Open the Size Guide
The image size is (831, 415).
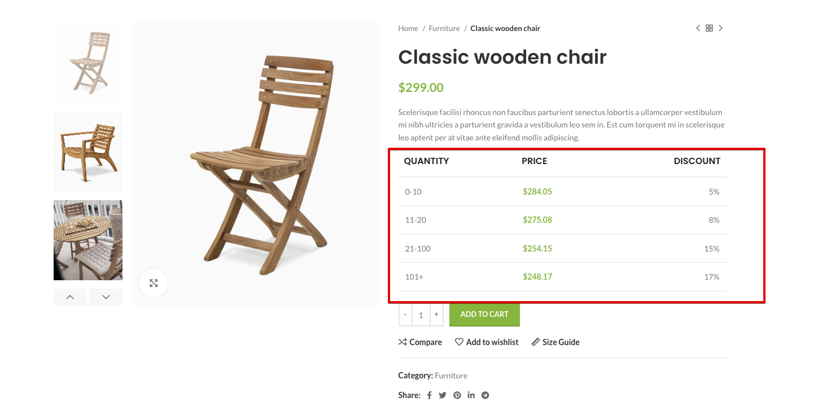tap(556, 342)
